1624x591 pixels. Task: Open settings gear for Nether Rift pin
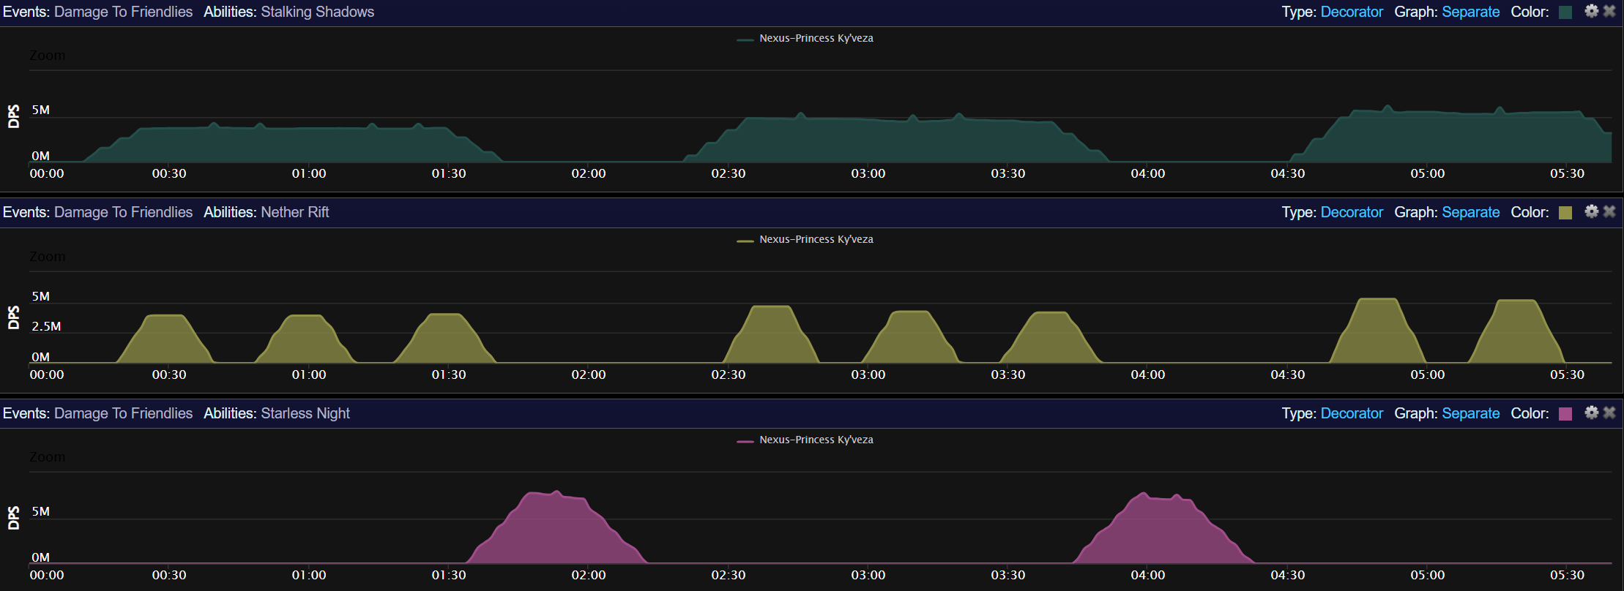pyautogui.click(x=1592, y=211)
